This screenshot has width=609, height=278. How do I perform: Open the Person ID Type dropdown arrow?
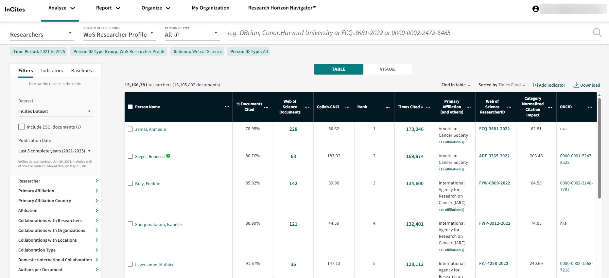tap(216, 33)
